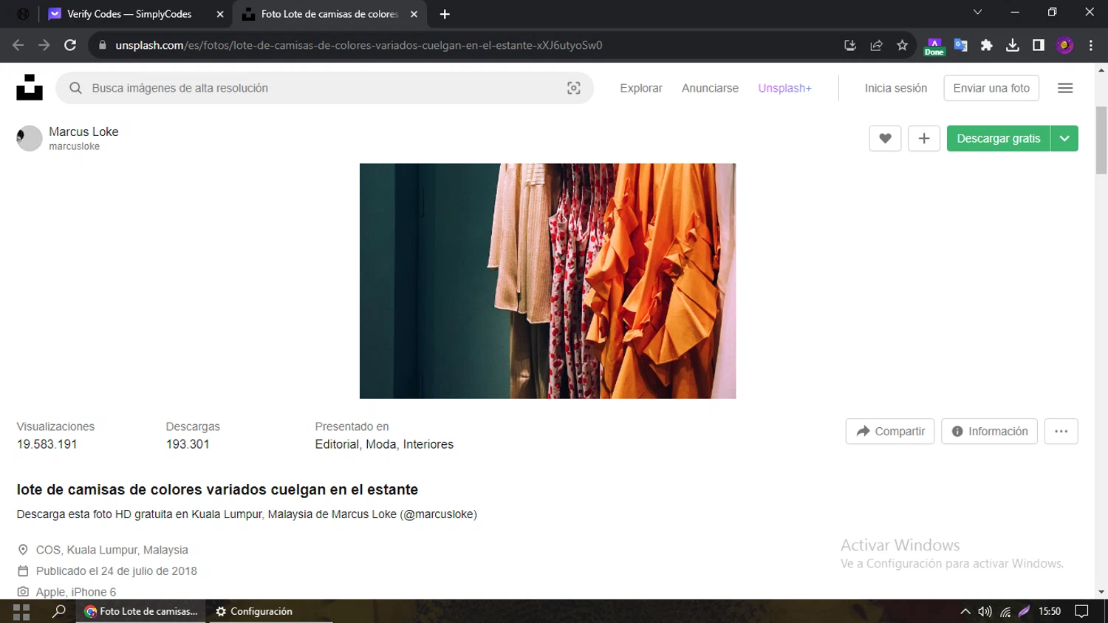Click the page vertical scrollbar thumb

point(1101,140)
